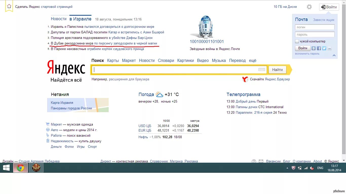
Task: Open the USD ЦБ exchange rate link
Action: [145, 126]
